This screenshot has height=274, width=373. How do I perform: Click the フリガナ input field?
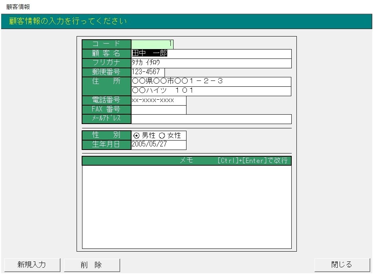pos(211,63)
